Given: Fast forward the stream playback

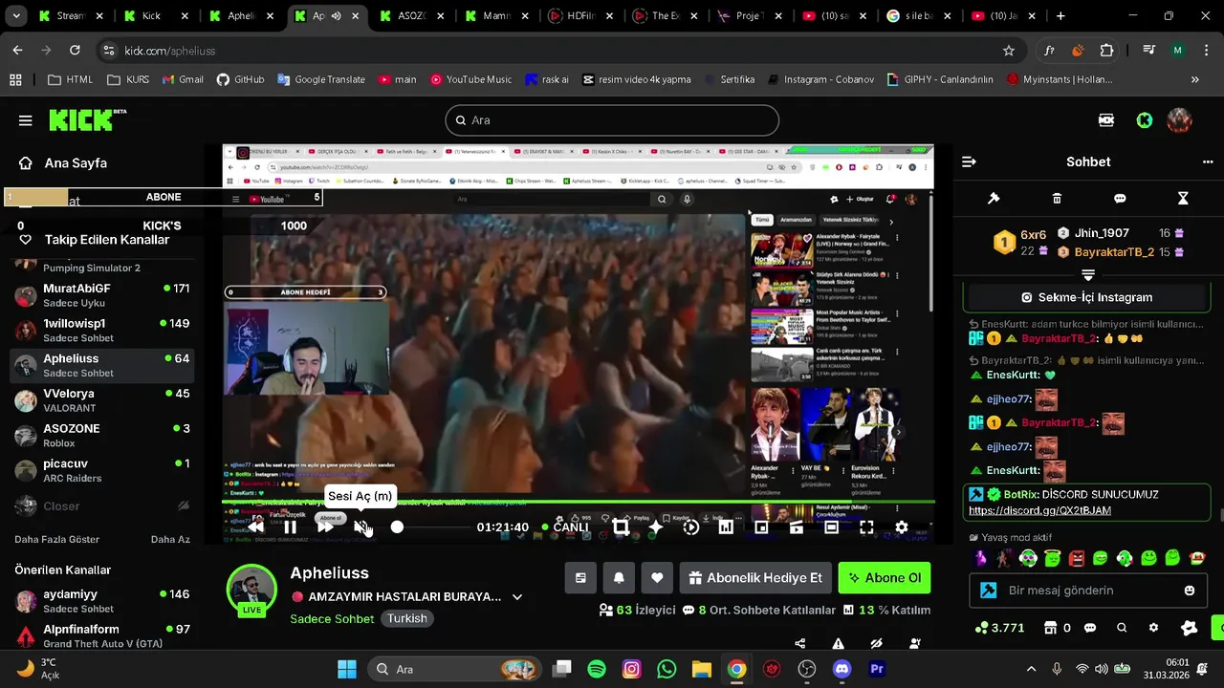Looking at the screenshot, I should tap(325, 527).
